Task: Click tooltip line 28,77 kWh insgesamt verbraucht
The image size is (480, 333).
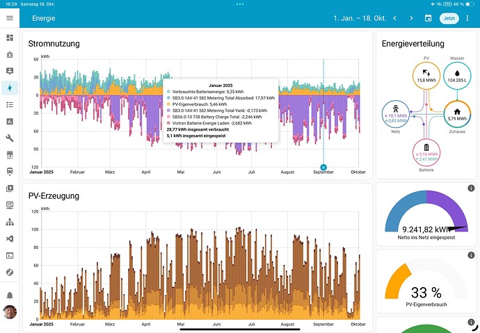Action: (x=198, y=129)
